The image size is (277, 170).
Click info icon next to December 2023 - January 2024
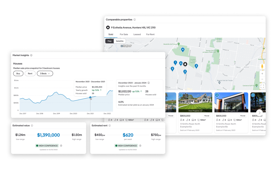pos(149,83)
